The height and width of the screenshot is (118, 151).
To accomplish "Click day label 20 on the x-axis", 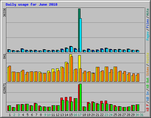I will click(x=93, y=115).
